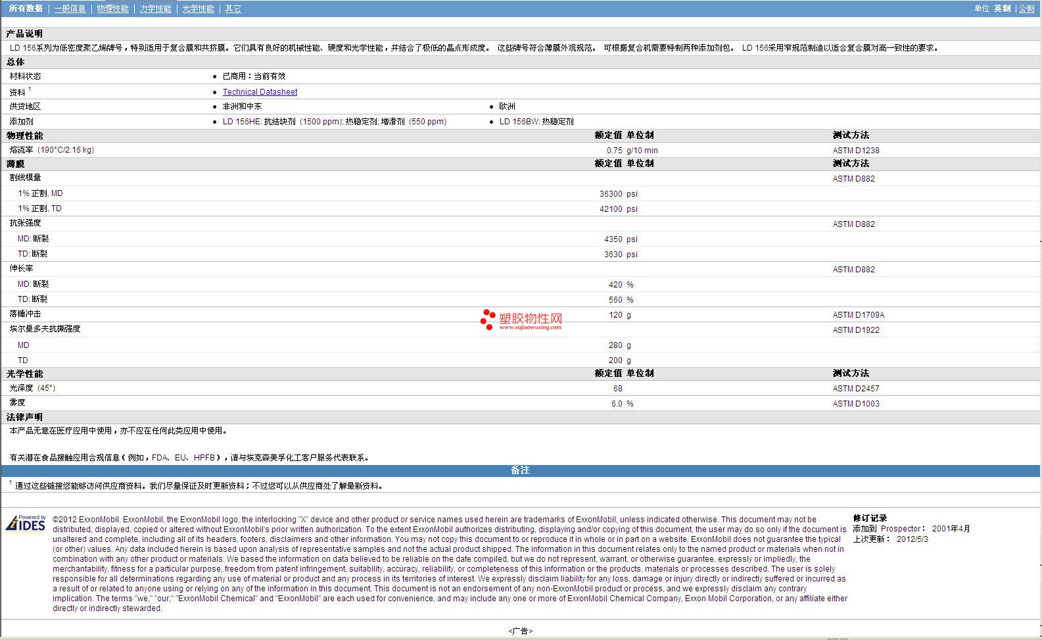Click the 非洲和中东 region entry
This screenshot has height=640, width=1042.
[242, 107]
